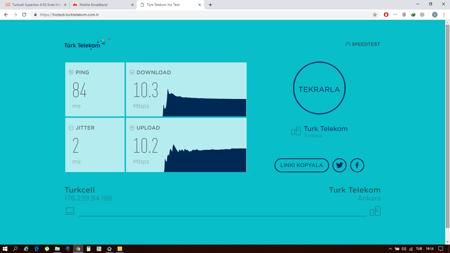Click the UPLOAD arrow icon
450x253 pixels.
132,128
